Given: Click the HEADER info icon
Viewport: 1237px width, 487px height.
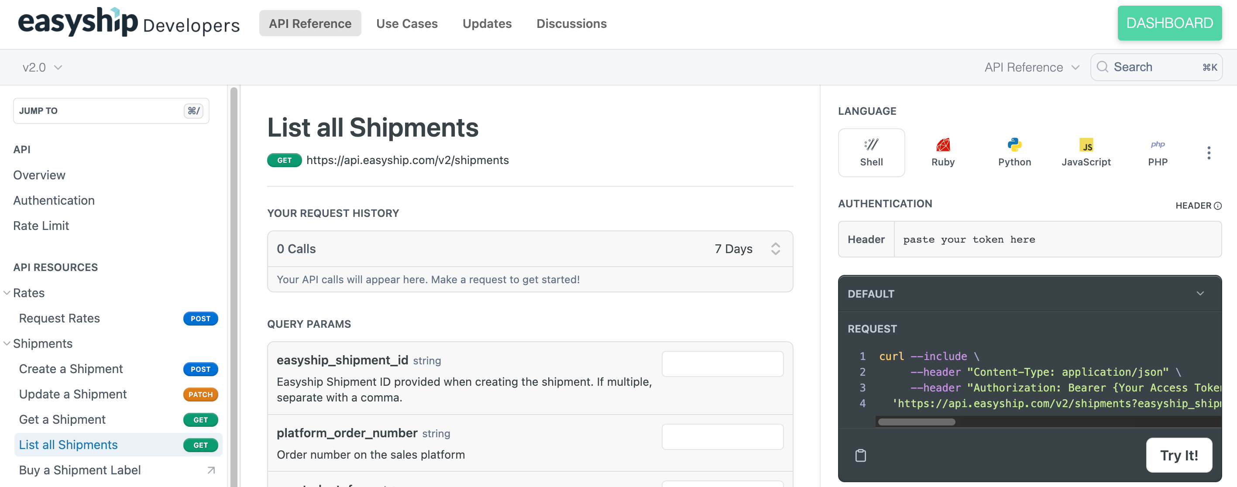Looking at the screenshot, I should pyautogui.click(x=1218, y=206).
